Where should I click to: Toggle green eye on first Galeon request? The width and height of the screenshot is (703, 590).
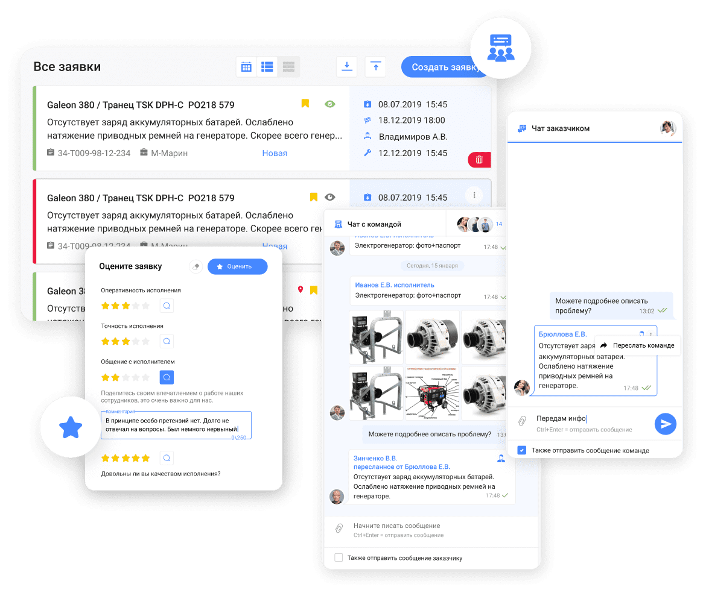click(330, 104)
